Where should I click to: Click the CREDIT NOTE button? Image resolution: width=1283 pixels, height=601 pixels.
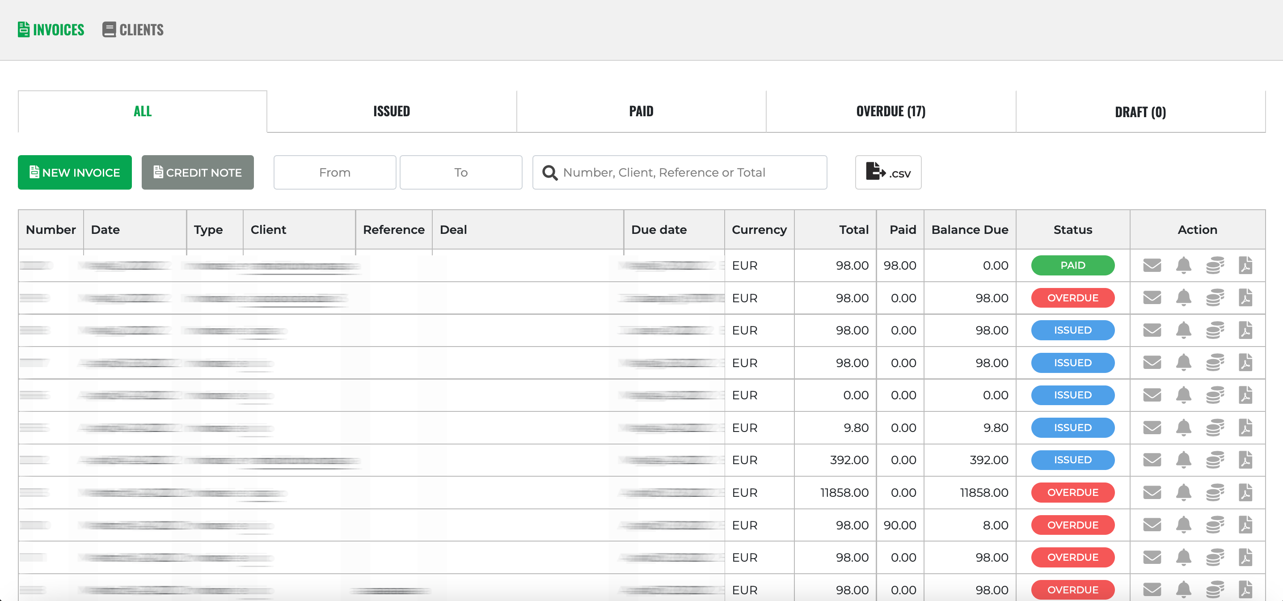click(197, 173)
